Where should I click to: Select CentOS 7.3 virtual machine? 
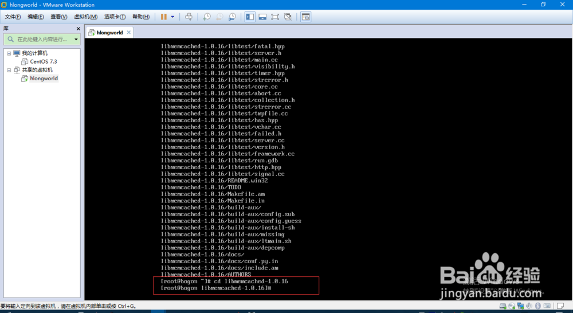(44, 61)
